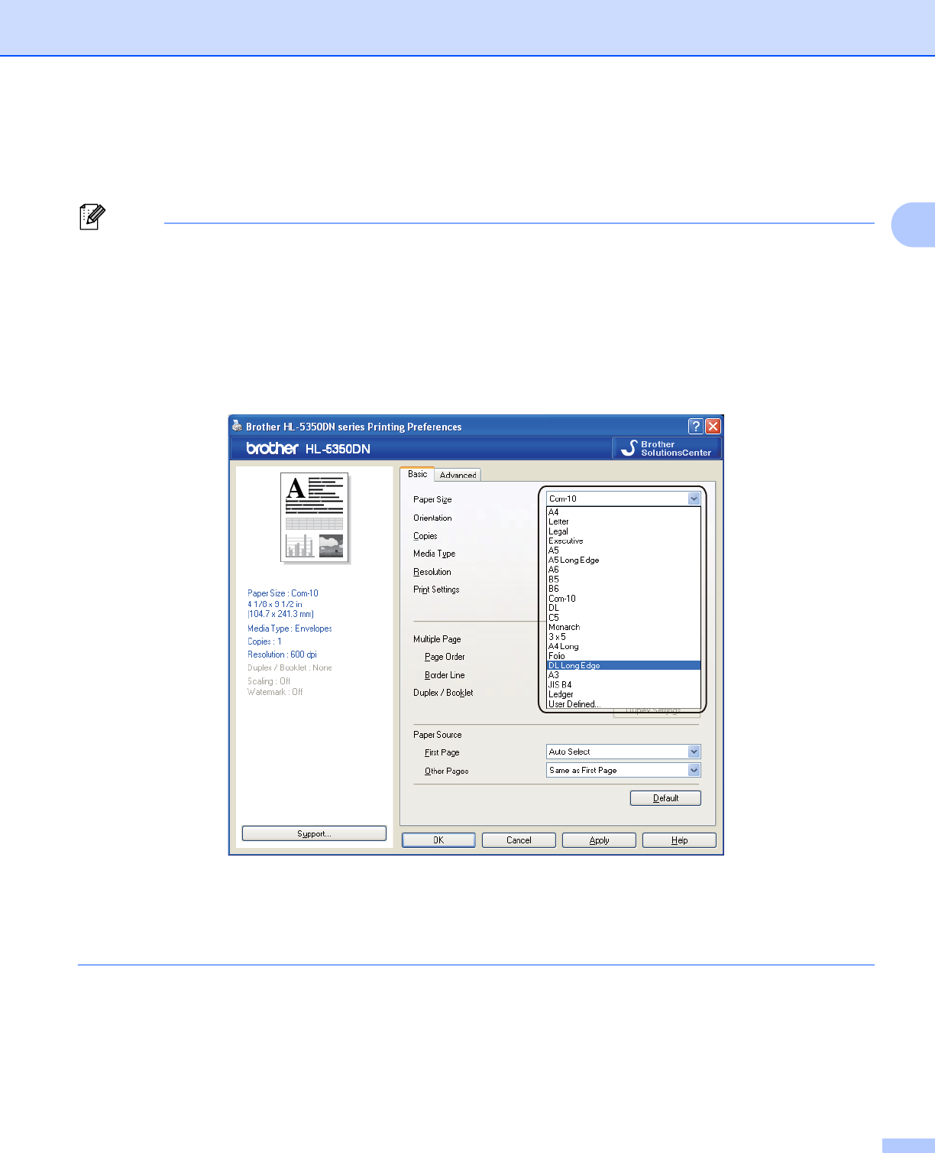
Task: Click the Print Settings label
Action: pos(436,589)
